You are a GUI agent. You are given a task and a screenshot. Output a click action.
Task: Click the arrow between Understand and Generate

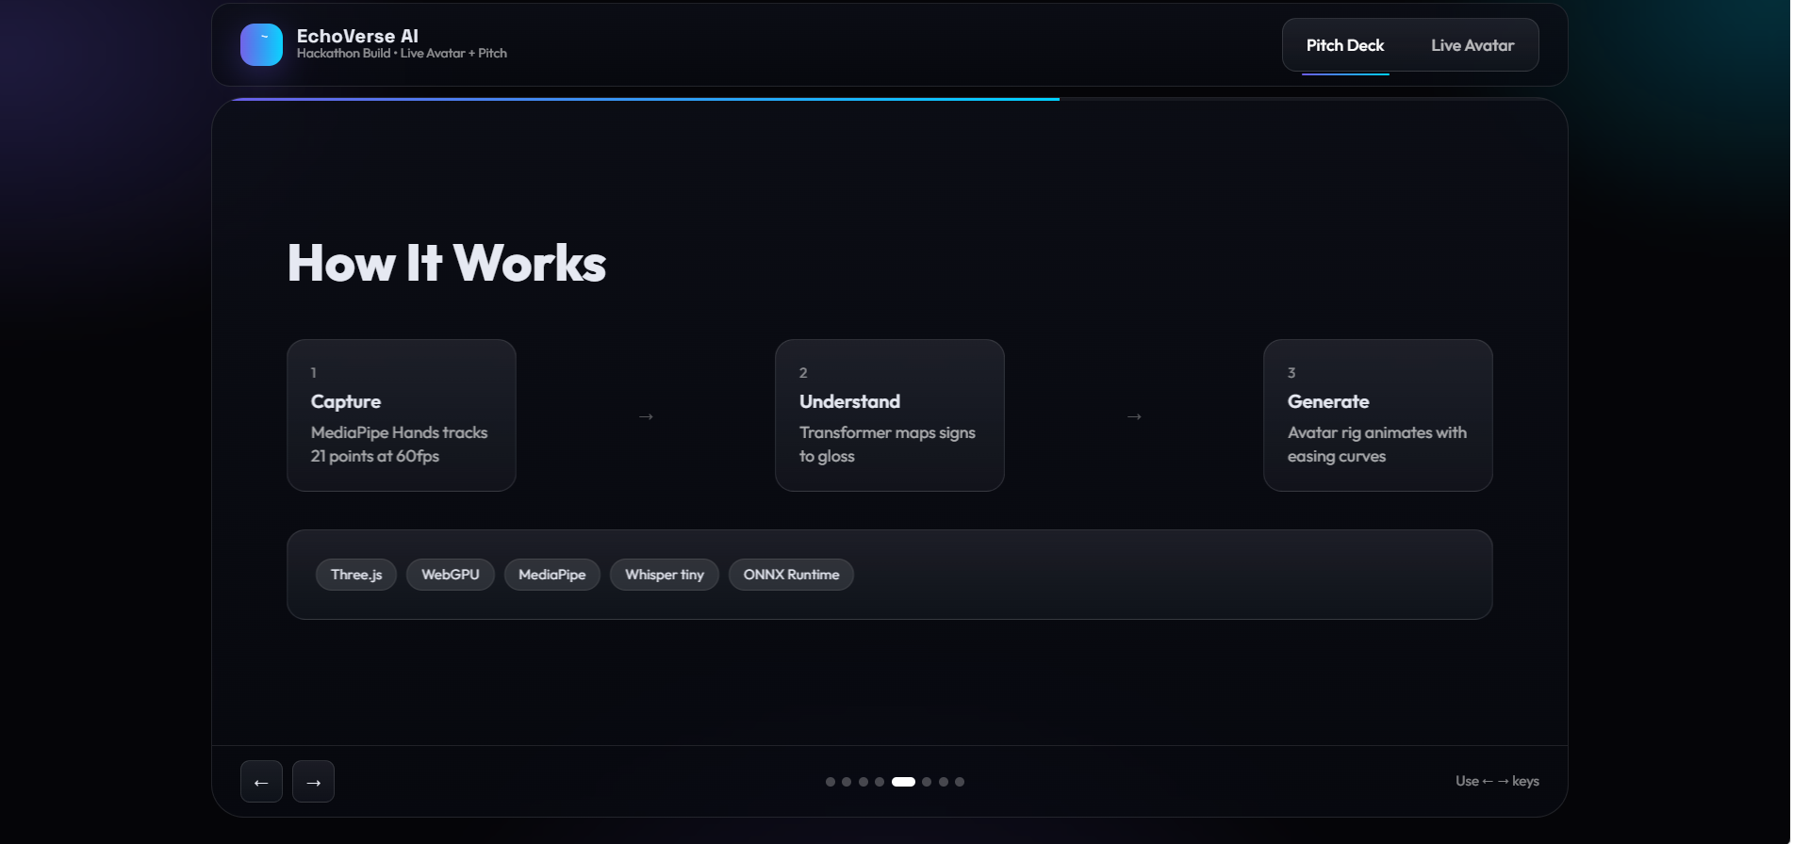(x=1134, y=416)
